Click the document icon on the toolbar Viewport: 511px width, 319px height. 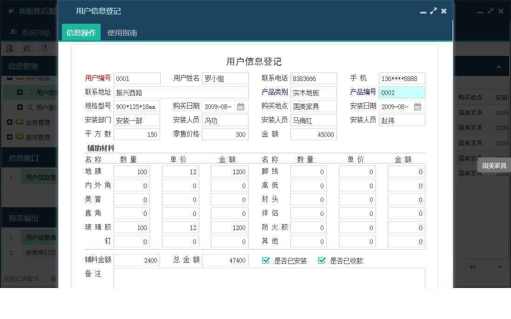click(45, 48)
